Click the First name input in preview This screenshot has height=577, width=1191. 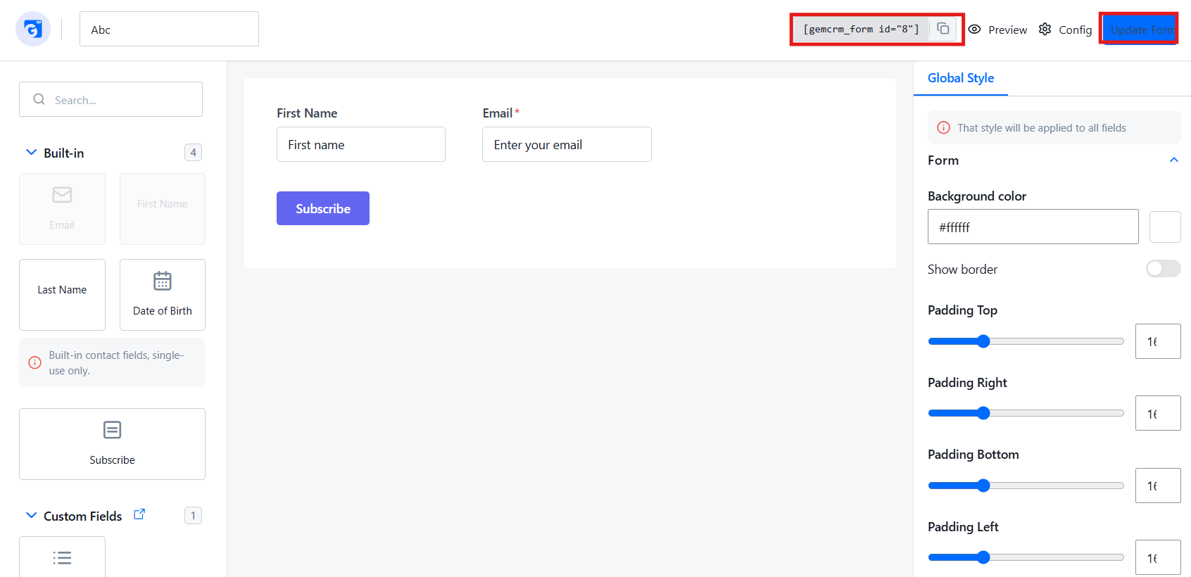pyautogui.click(x=361, y=144)
